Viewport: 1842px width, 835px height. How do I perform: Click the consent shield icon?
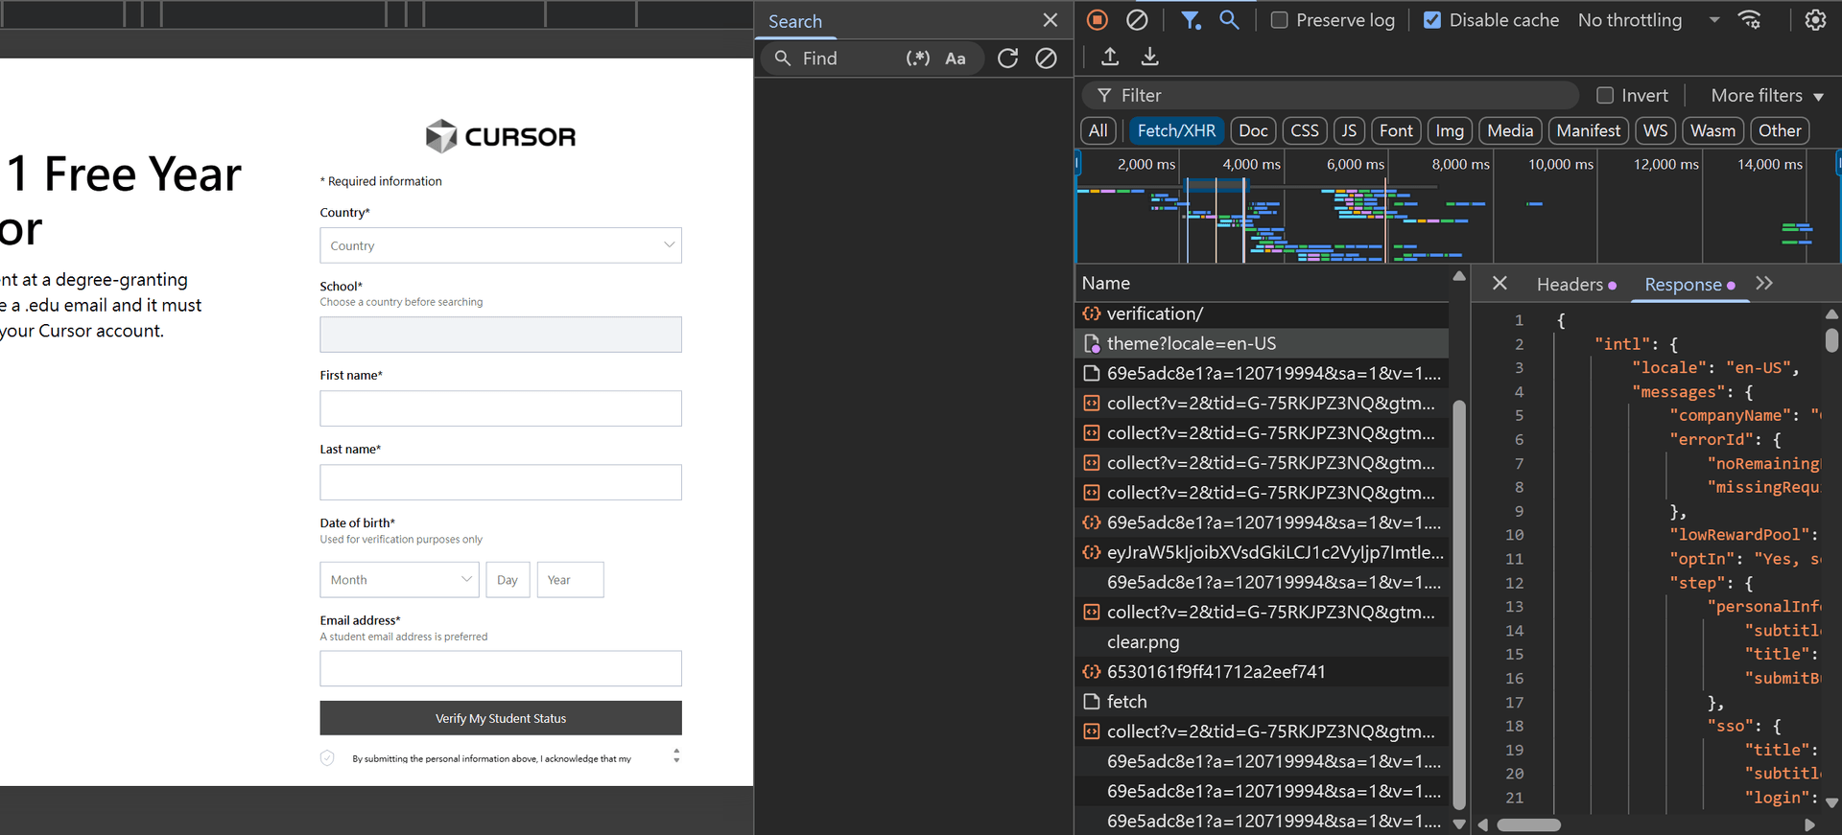click(x=327, y=757)
